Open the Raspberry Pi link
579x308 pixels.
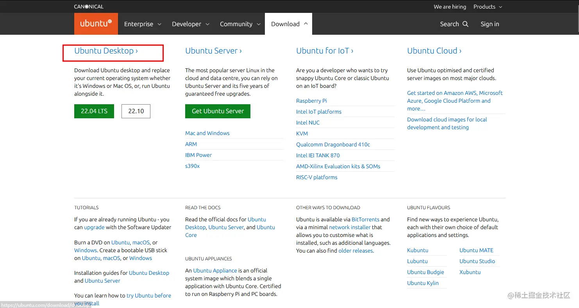tap(311, 101)
